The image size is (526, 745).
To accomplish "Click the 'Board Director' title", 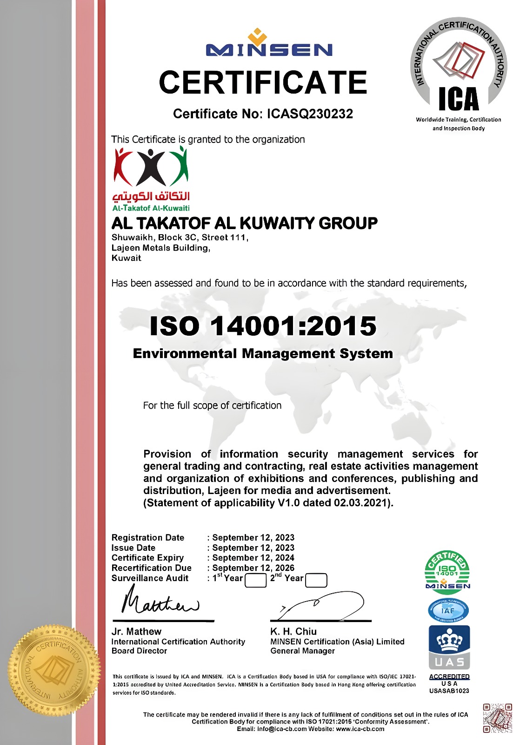I will 139,651.
